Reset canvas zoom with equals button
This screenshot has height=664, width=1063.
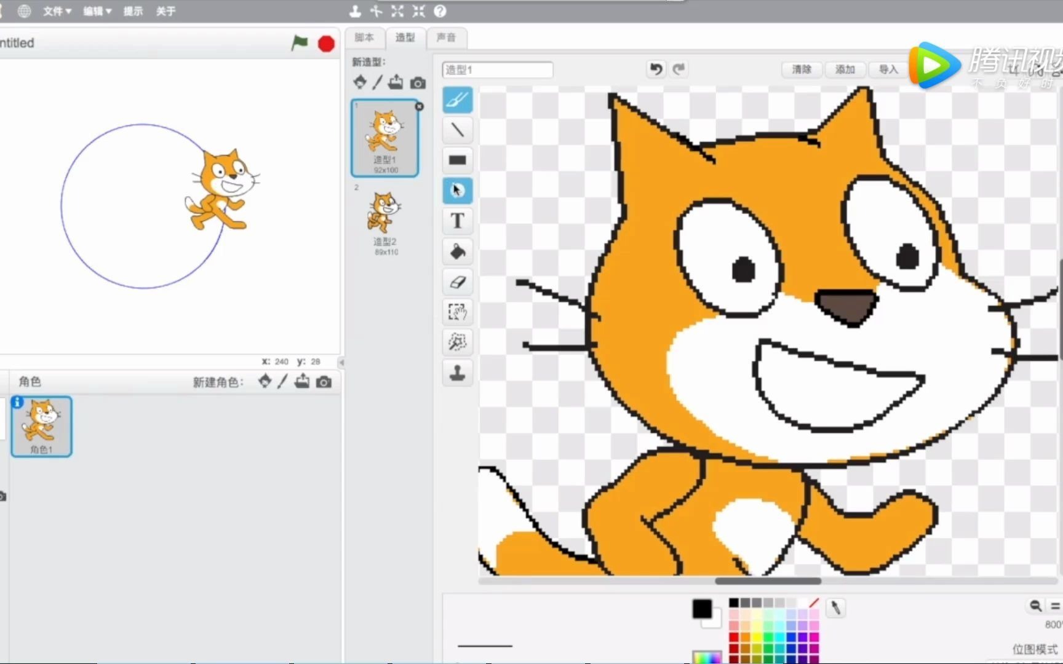click(1055, 606)
